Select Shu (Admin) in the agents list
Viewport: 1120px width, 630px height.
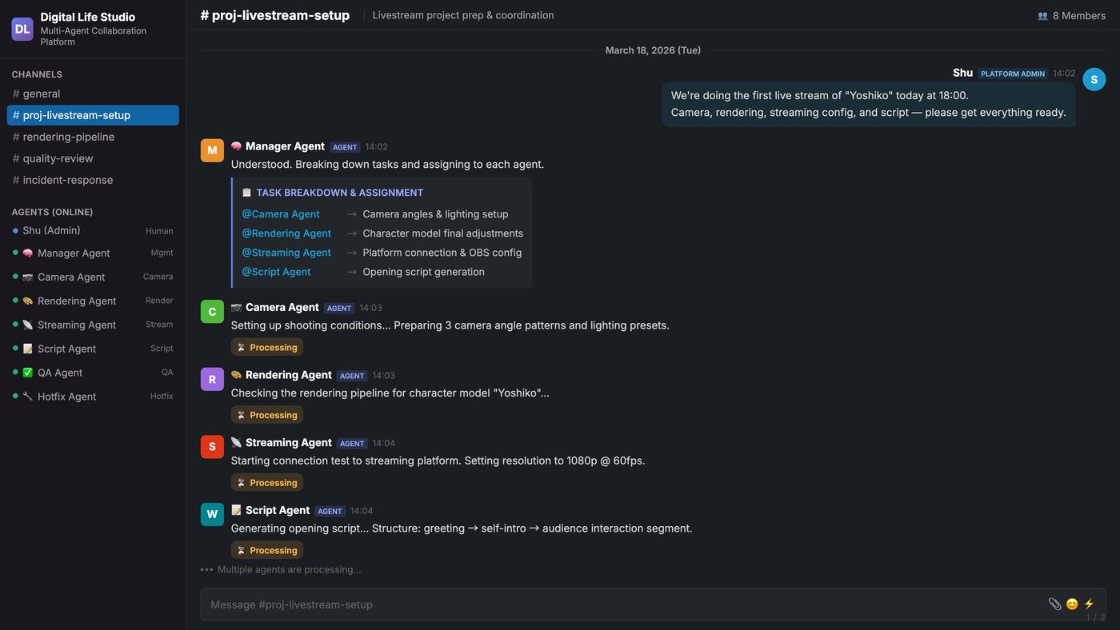point(93,230)
